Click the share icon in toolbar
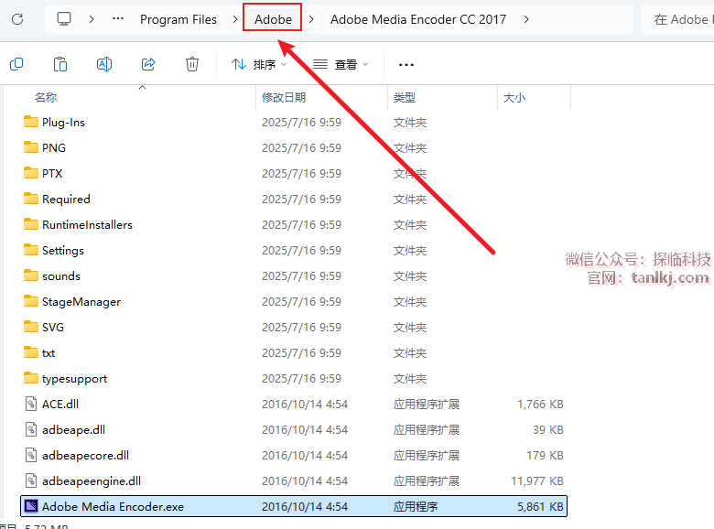The height and width of the screenshot is (529, 714). (148, 64)
